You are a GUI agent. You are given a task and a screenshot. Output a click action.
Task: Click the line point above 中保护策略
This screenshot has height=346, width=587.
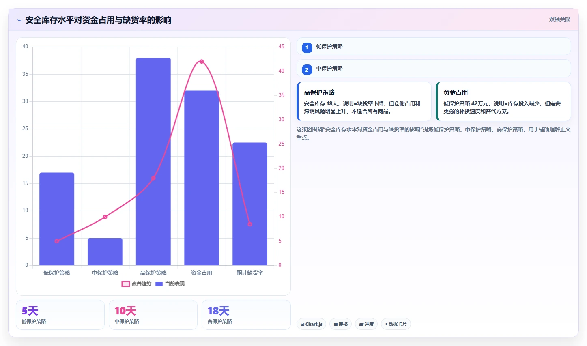(x=105, y=217)
